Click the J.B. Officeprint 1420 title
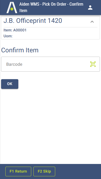 (33, 21)
